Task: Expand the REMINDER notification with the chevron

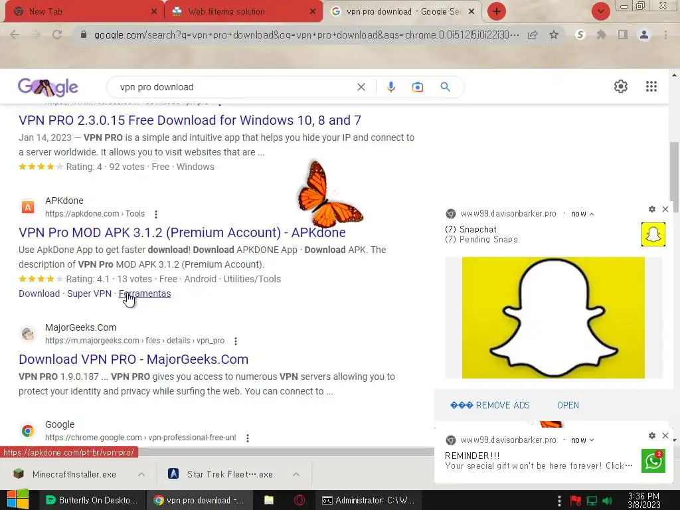Action: [592, 441]
